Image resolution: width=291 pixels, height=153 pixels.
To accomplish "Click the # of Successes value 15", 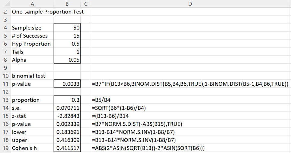I will pyautogui.click(x=67, y=36).
